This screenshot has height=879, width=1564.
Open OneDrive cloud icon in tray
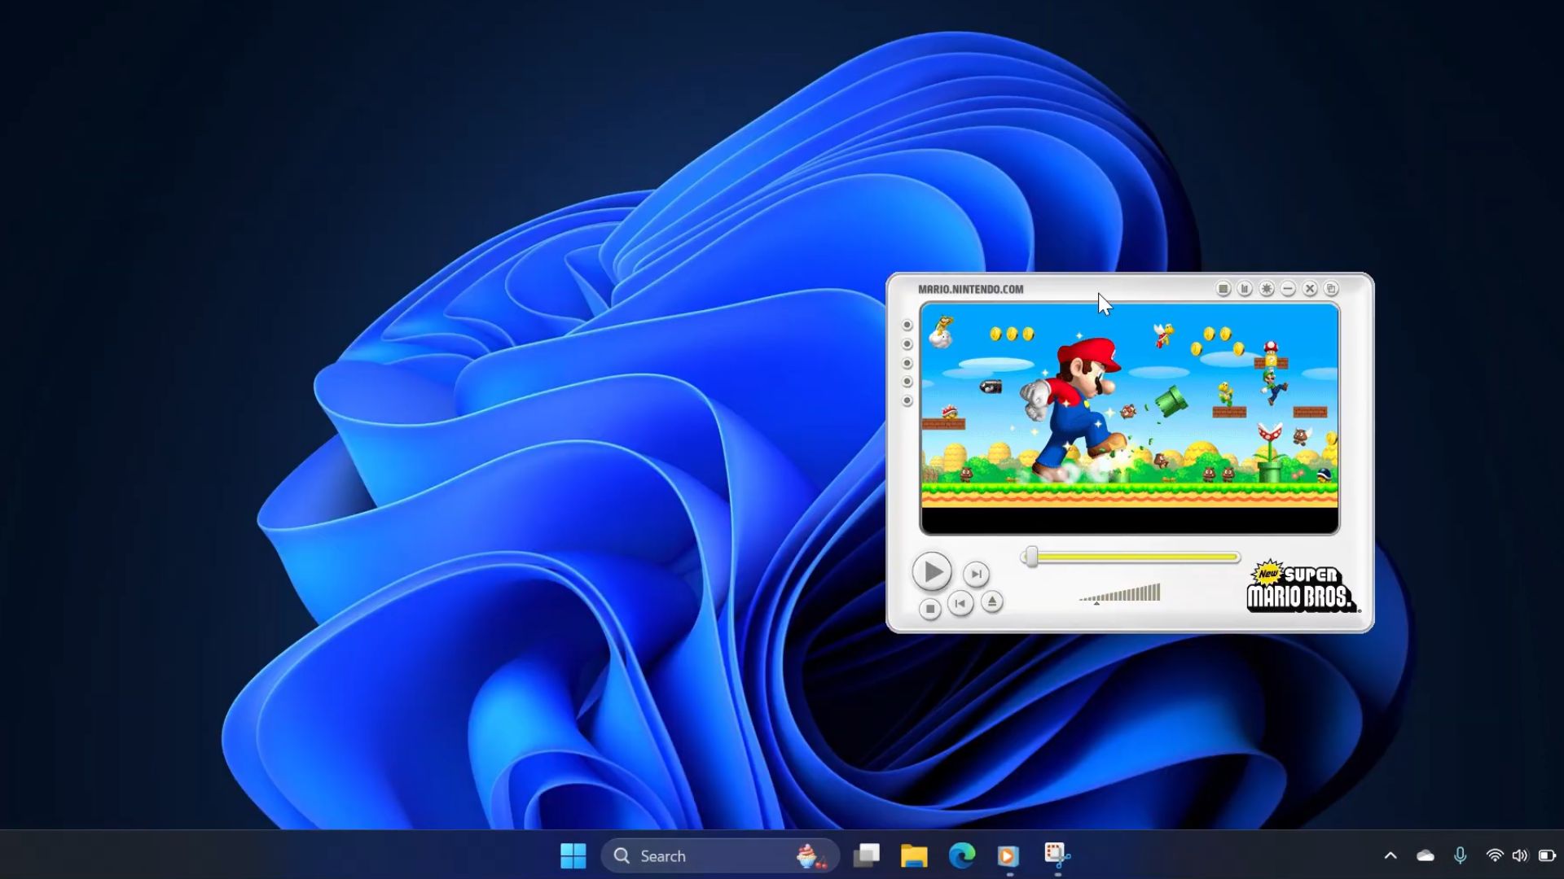coord(1426,855)
